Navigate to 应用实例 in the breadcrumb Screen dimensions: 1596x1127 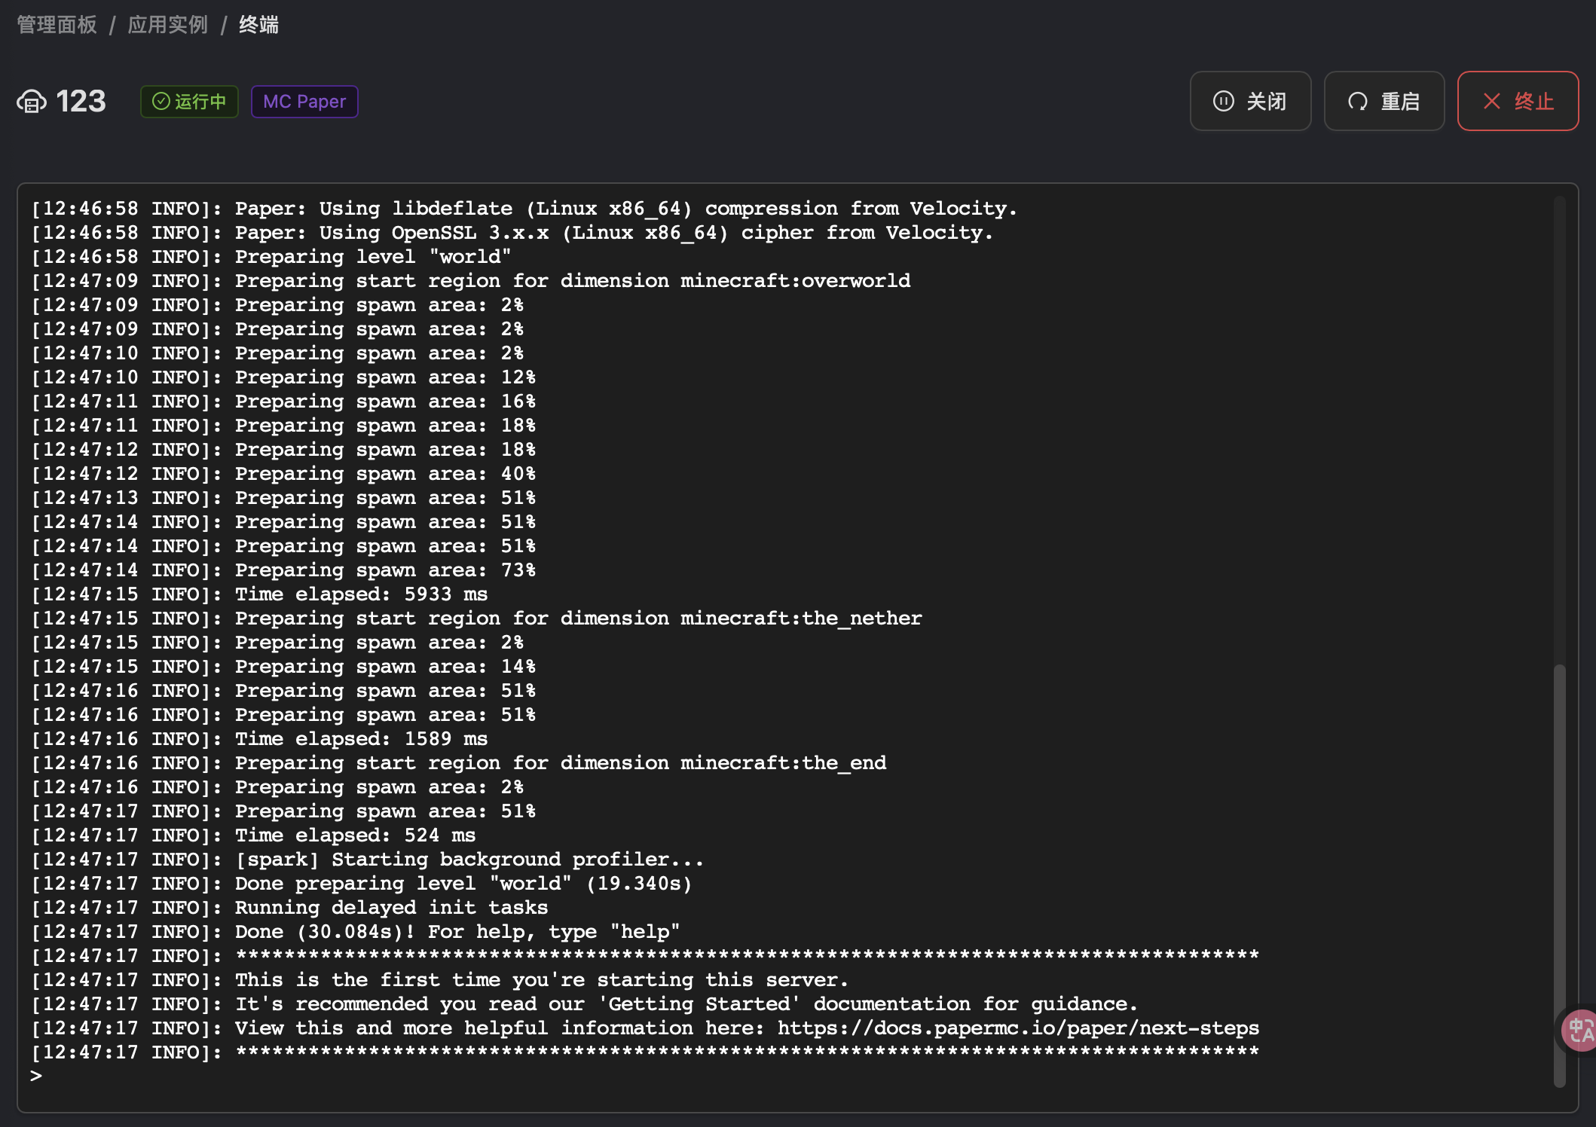tap(167, 25)
